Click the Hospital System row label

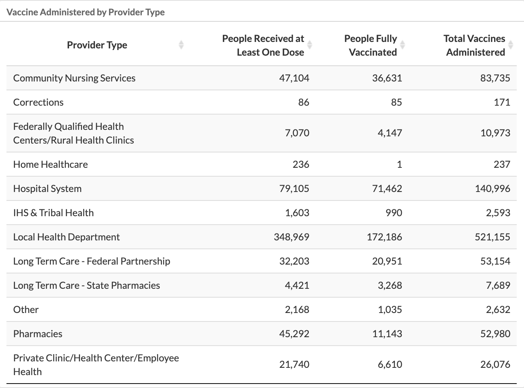tap(47, 188)
